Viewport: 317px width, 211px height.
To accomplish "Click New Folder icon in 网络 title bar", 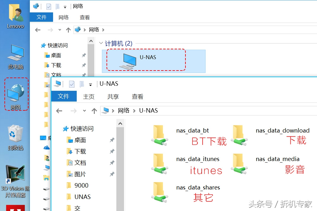I will (x=58, y=7).
